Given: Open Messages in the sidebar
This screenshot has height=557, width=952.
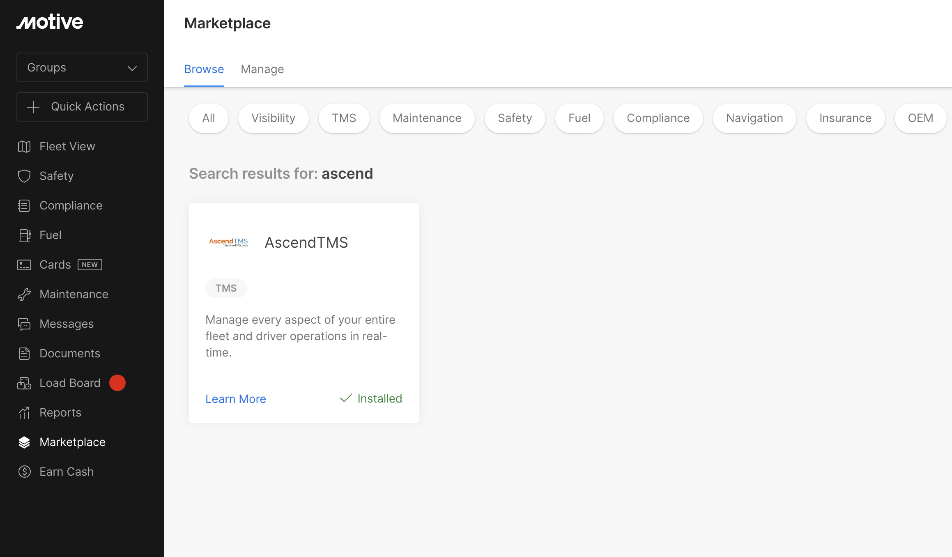Looking at the screenshot, I should [x=67, y=324].
